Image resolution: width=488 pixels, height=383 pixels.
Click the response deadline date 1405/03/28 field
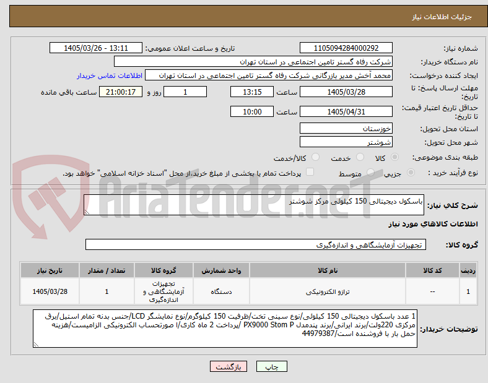[346, 92]
